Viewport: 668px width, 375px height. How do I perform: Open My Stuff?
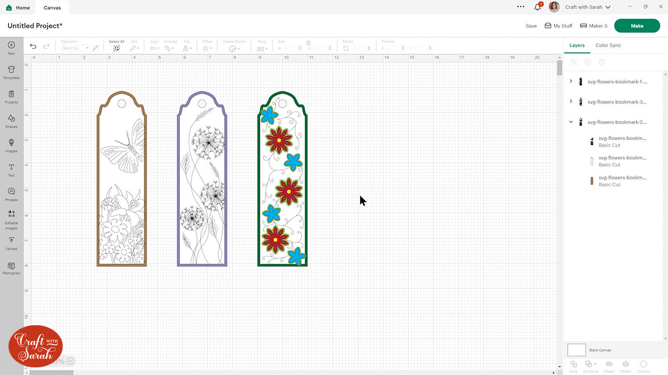click(x=558, y=26)
